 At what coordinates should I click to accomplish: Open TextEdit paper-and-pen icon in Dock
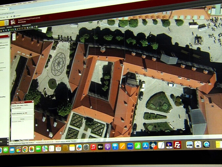[x=161, y=145]
